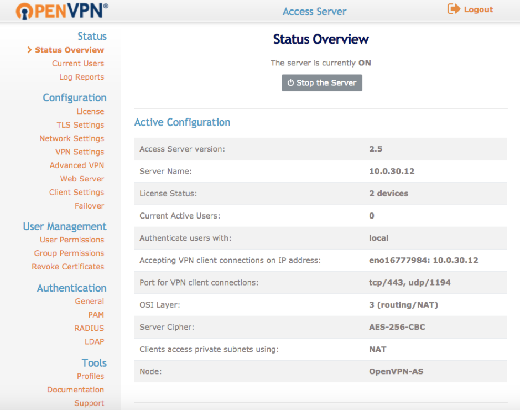Click the Access Server version value 2.5

[376, 149]
